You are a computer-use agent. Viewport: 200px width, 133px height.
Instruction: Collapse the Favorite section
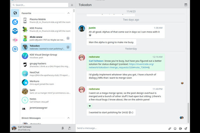click(x=68, y=13)
